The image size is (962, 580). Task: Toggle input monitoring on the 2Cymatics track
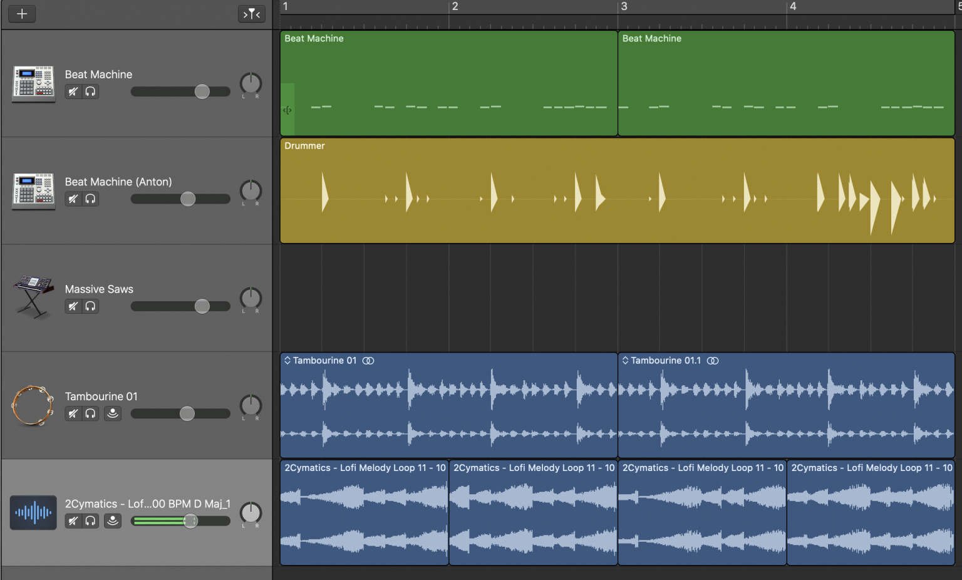[113, 520]
